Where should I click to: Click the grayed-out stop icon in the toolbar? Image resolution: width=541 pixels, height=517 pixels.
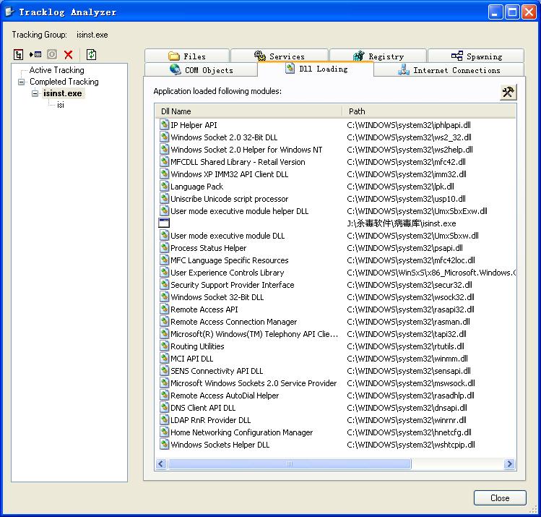52,54
